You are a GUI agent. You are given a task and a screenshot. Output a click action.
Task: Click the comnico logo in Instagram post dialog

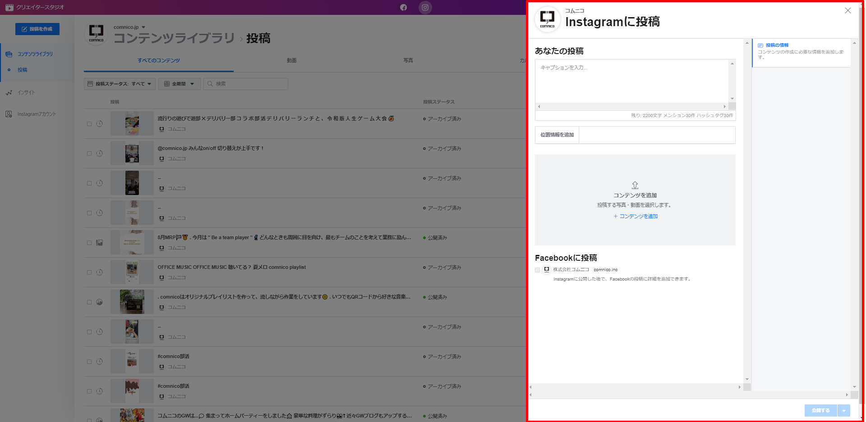pos(547,19)
